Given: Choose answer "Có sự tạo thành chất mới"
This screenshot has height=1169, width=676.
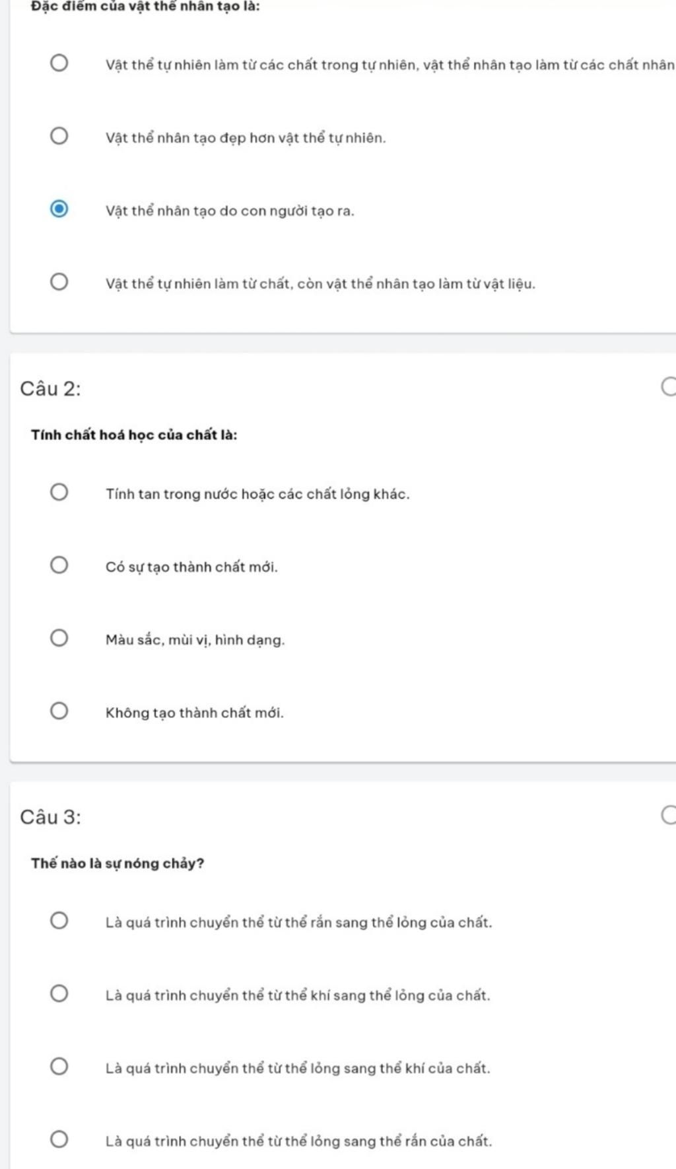Looking at the screenshot, I should pyautogui.click(x=59, y=565).
